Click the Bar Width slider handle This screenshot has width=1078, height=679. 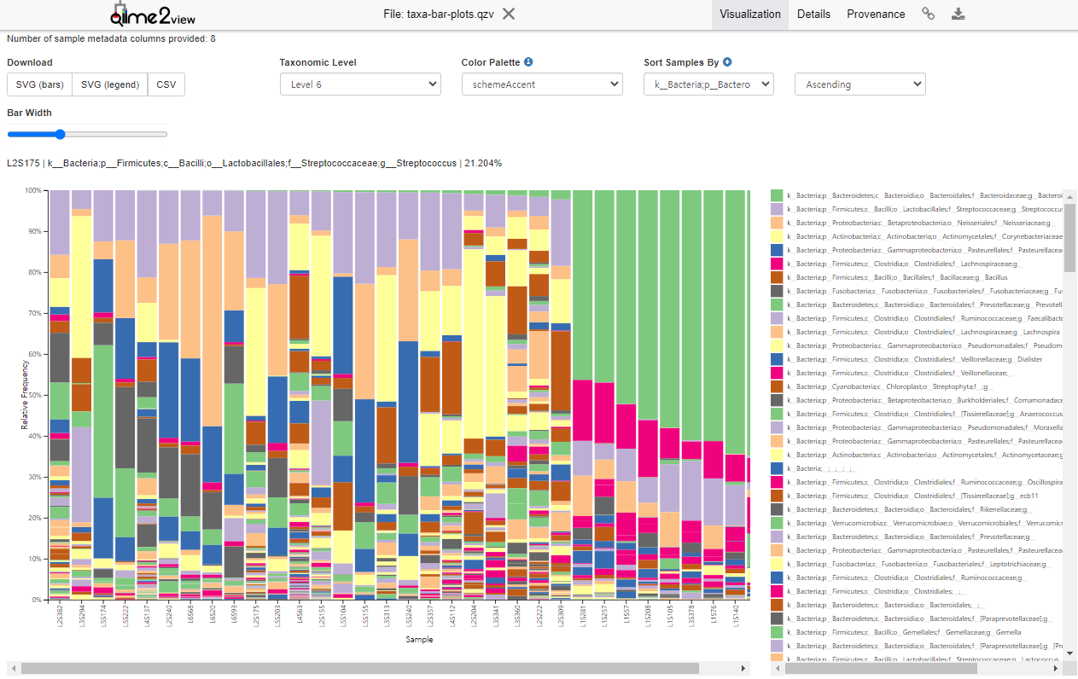pyautogui.click(x=60, y=134)
